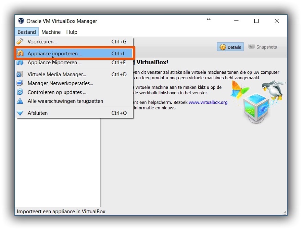302x230 pixels.
Task: Choose Afsluiten to quit VirtualBox
Action: pyautogui.click(x=74, y=113)
